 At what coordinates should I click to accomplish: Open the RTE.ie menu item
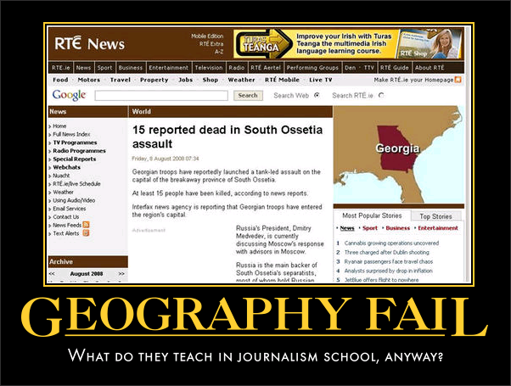[60, 68]
